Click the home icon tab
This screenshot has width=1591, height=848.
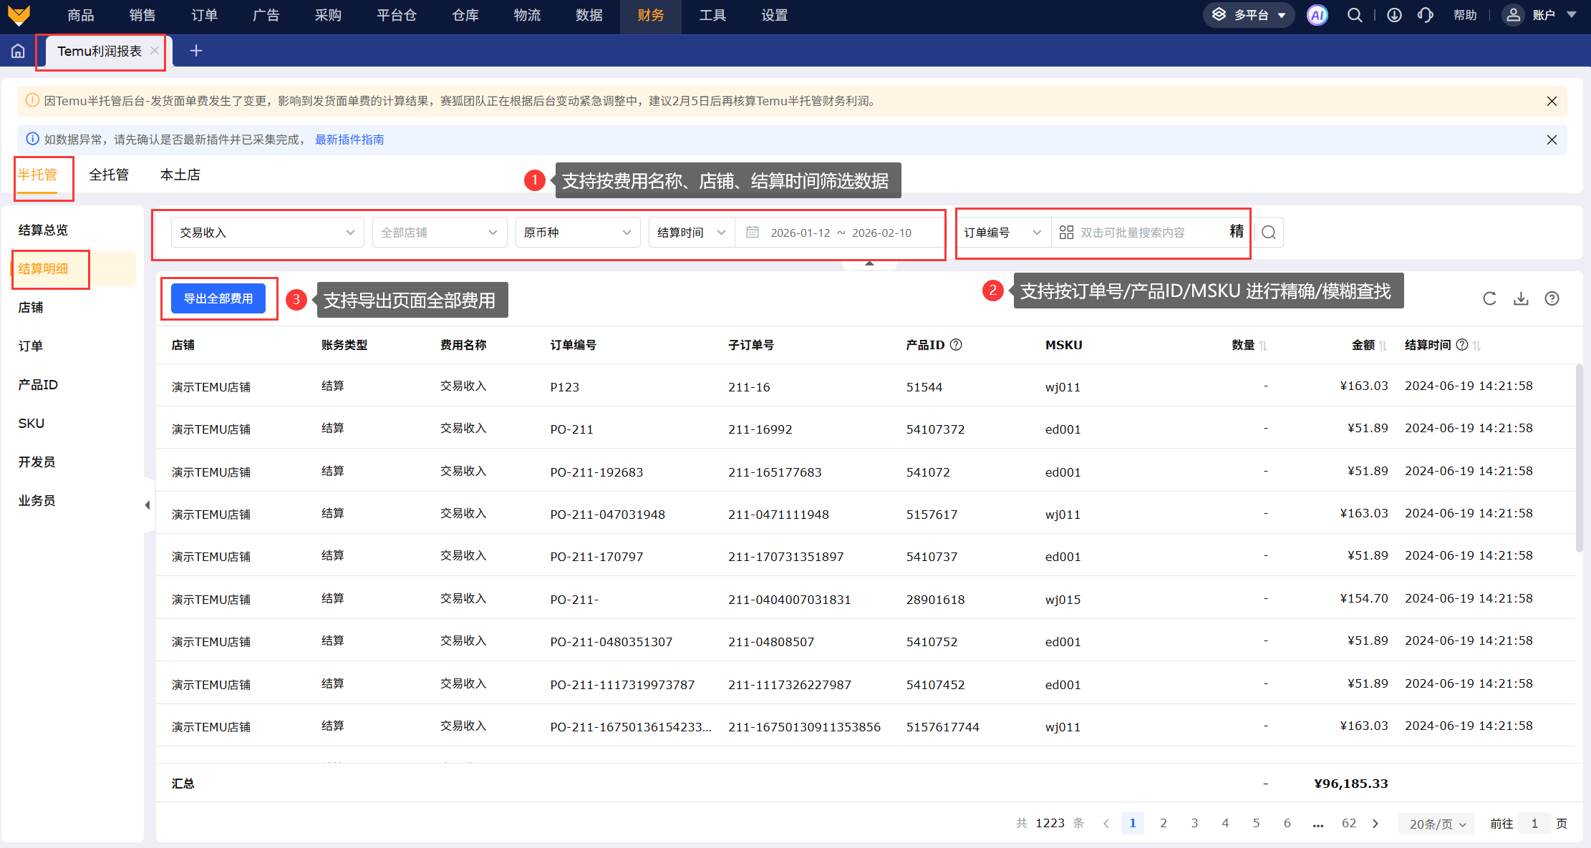click(x=18, y=51)
